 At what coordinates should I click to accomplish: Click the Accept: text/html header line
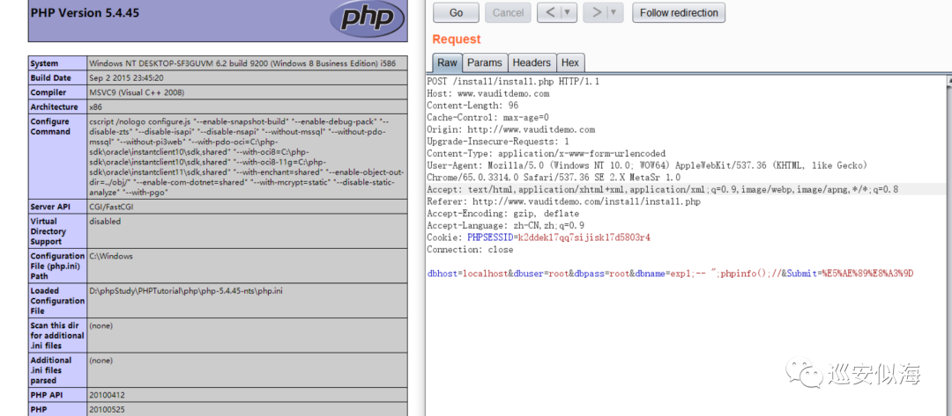click(662, 190)
